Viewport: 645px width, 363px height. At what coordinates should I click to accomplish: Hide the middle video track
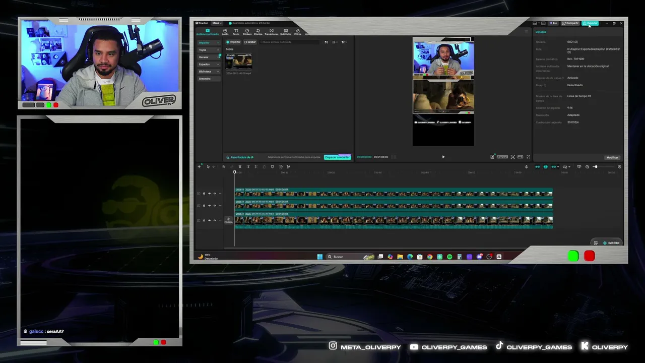tap(210, 206)
